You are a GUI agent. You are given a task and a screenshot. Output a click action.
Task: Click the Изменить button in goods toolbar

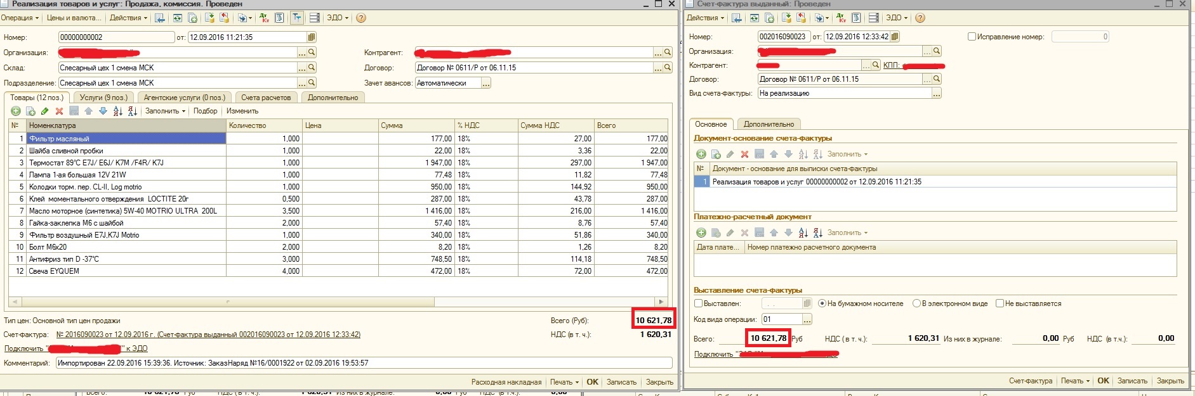tap(242, 111)
